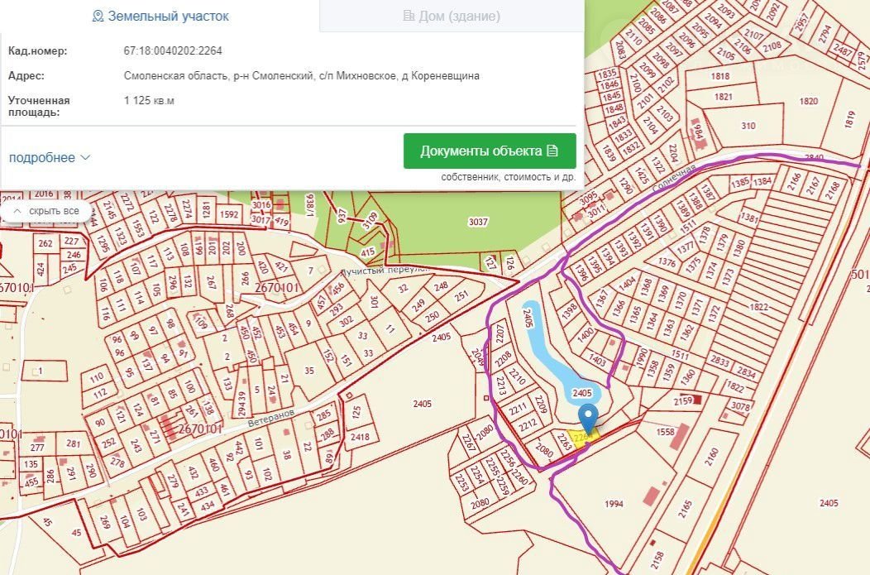Click parcel 1820 on the map

pyautogui.click(x=809, y=101)
